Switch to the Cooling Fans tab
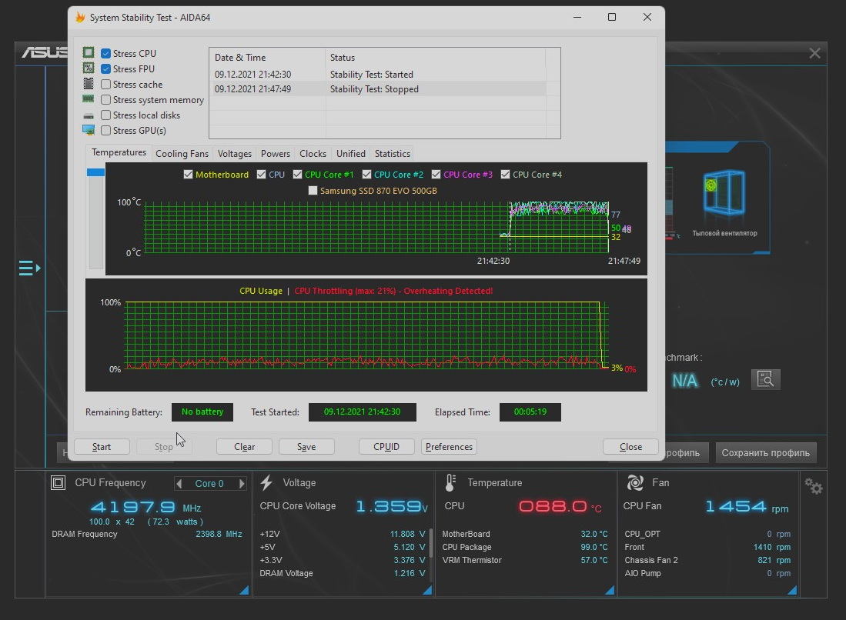Viewport: 846px width, 620px height. (x=182, y=154)
